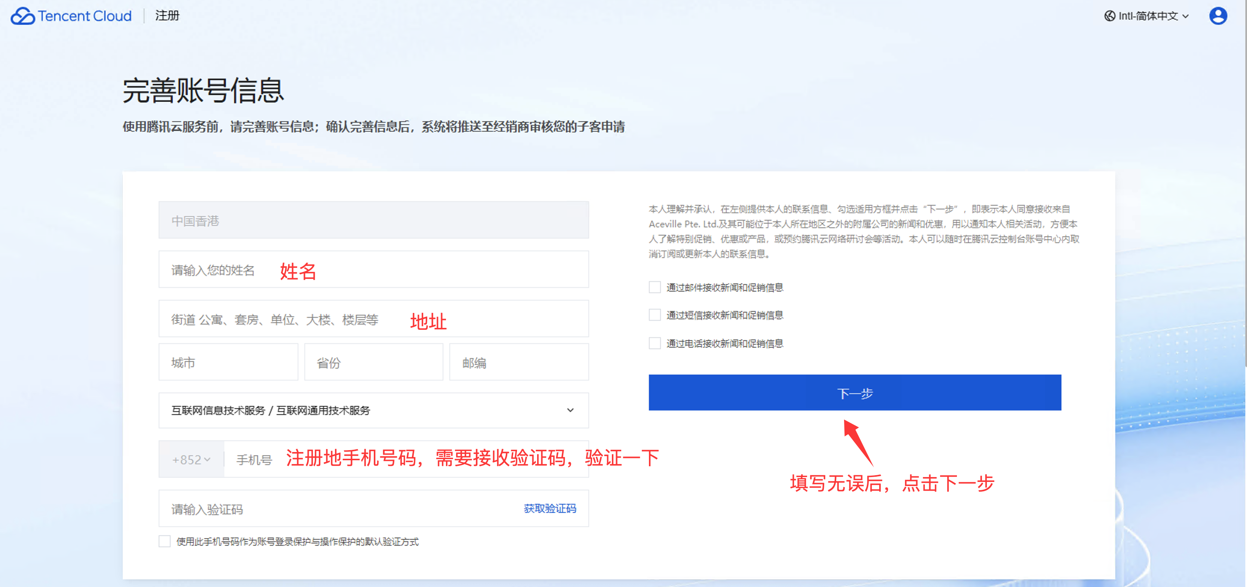This screenshot has width=1247, height=587.
Task: Enable receiving news via phone call checkbox
Action: 655,343
